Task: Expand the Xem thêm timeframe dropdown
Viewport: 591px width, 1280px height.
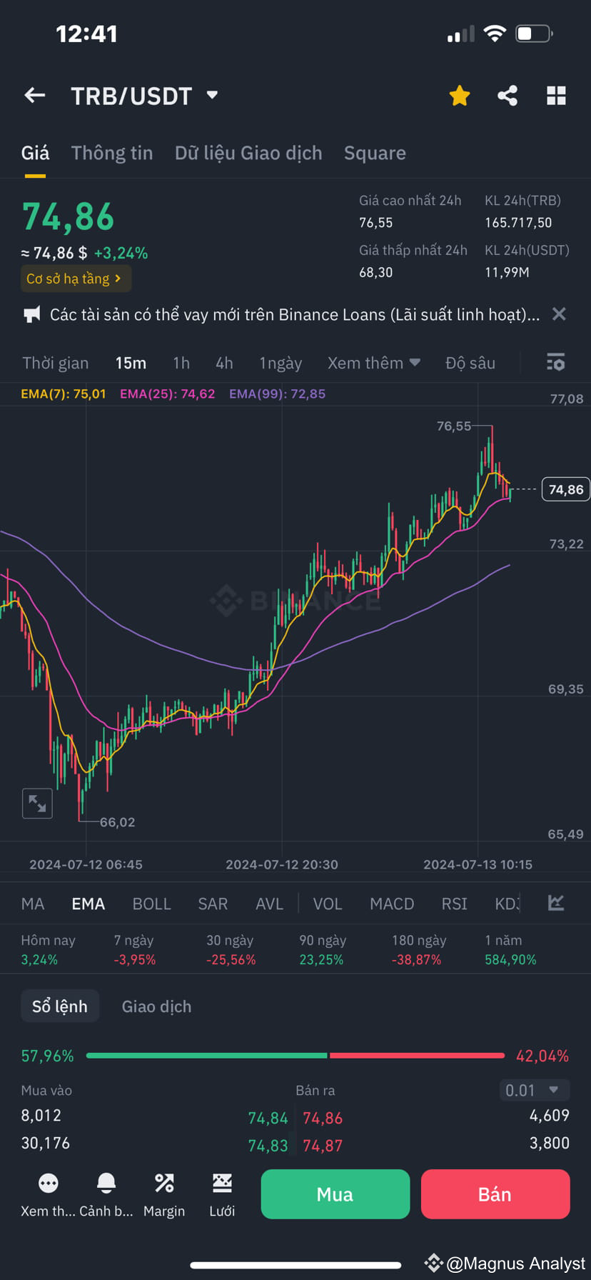Action: pos(374,363)
